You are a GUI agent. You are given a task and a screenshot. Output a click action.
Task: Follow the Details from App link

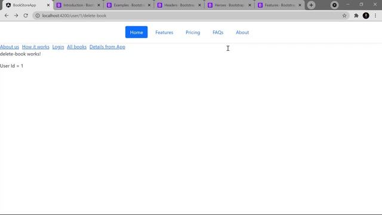click(x=107, y=47)
